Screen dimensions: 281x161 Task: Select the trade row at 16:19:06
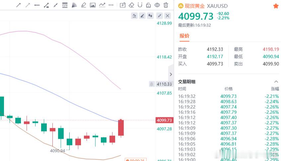[229, 138]
